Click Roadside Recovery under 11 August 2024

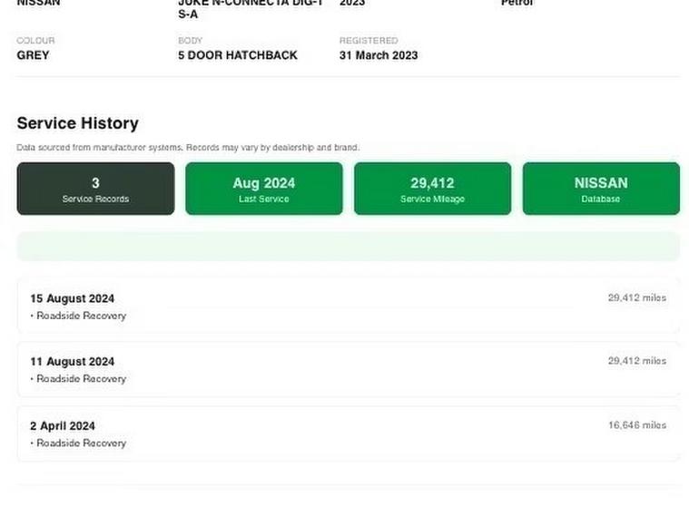81,379
